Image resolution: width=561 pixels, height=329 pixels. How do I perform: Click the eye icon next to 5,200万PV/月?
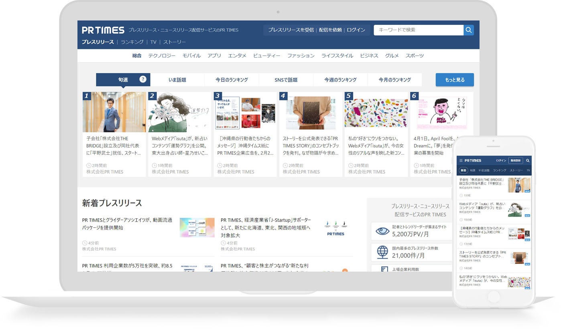382,231
